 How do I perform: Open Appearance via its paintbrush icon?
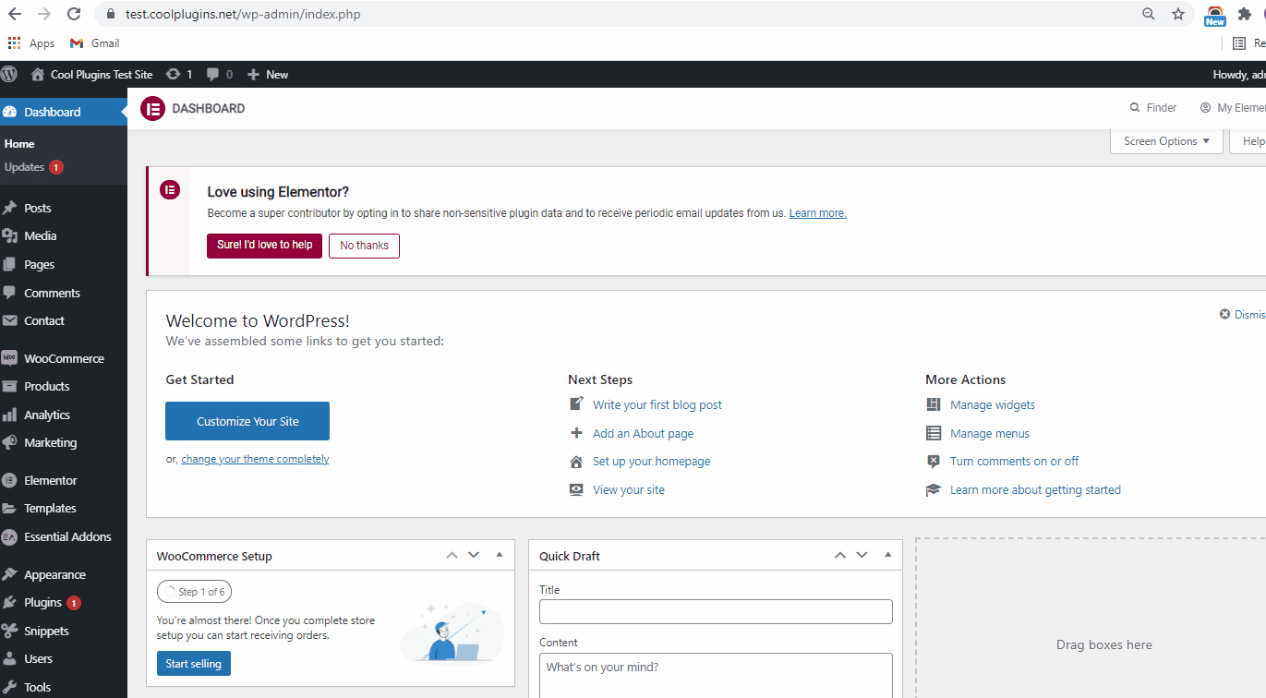click(9, 574)
